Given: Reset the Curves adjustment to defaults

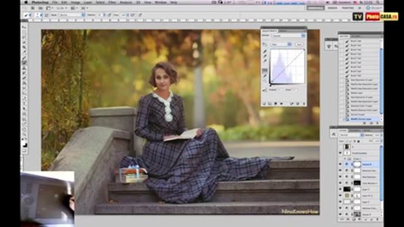Looking at the screenshot, I should (x=297, y=103).
